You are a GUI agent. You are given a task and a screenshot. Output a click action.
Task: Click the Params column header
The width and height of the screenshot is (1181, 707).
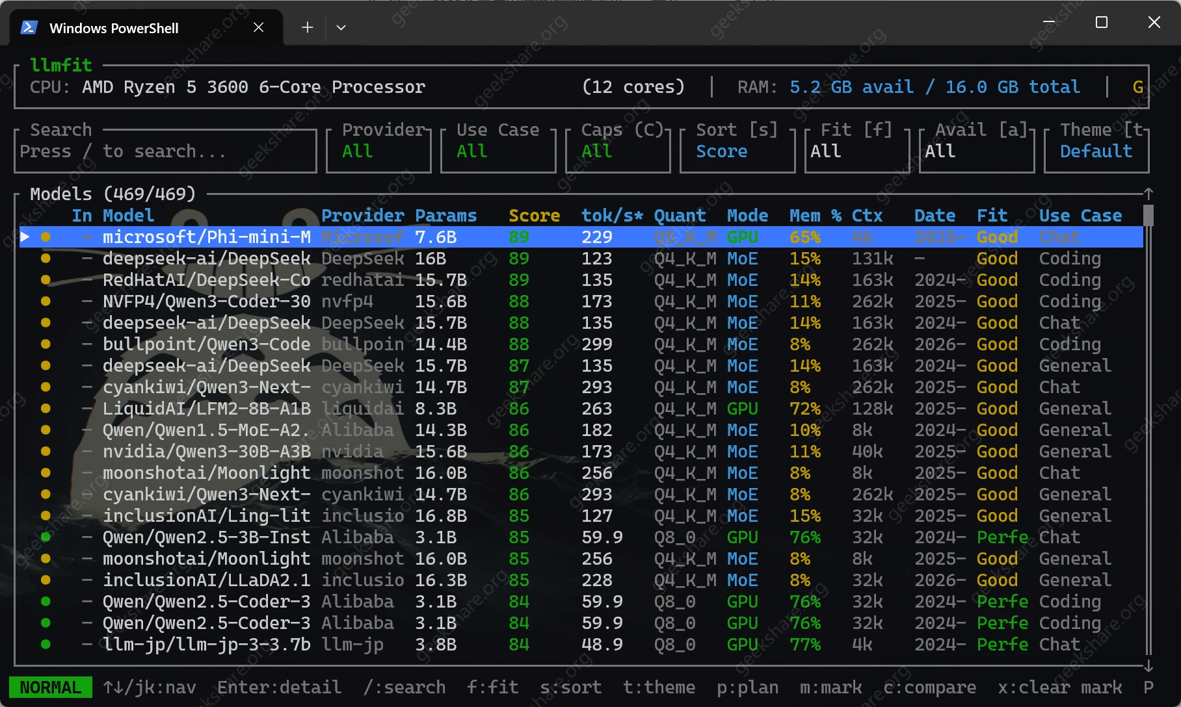(x=446, y=216)
